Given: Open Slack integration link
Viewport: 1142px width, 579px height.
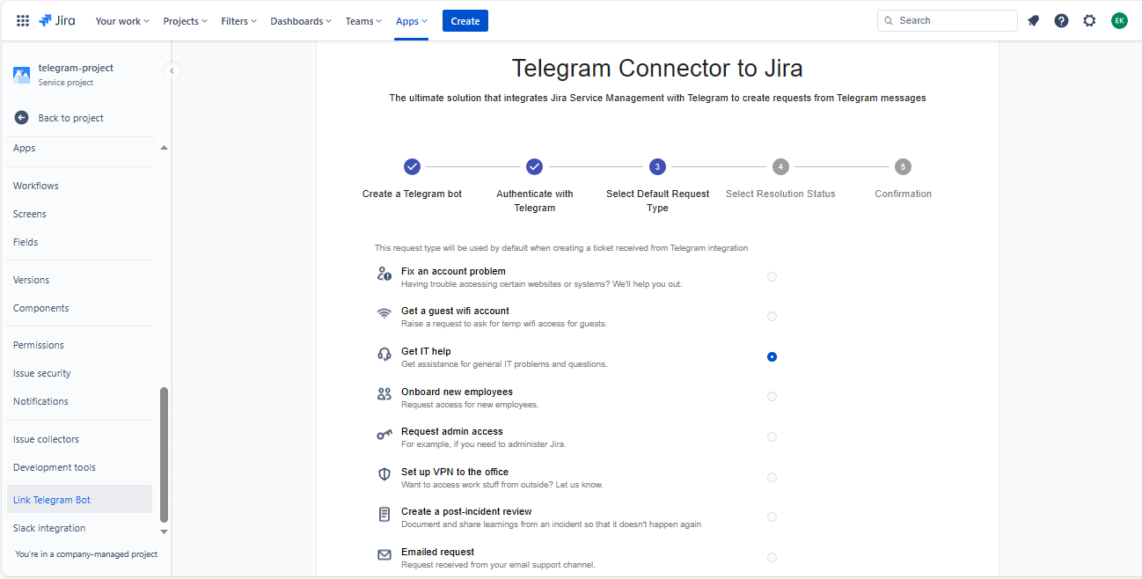Looking at the screenshot, I should tap(49, 528).
